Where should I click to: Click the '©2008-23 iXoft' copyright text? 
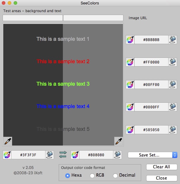pyautogui.click(x=28, y=173)
